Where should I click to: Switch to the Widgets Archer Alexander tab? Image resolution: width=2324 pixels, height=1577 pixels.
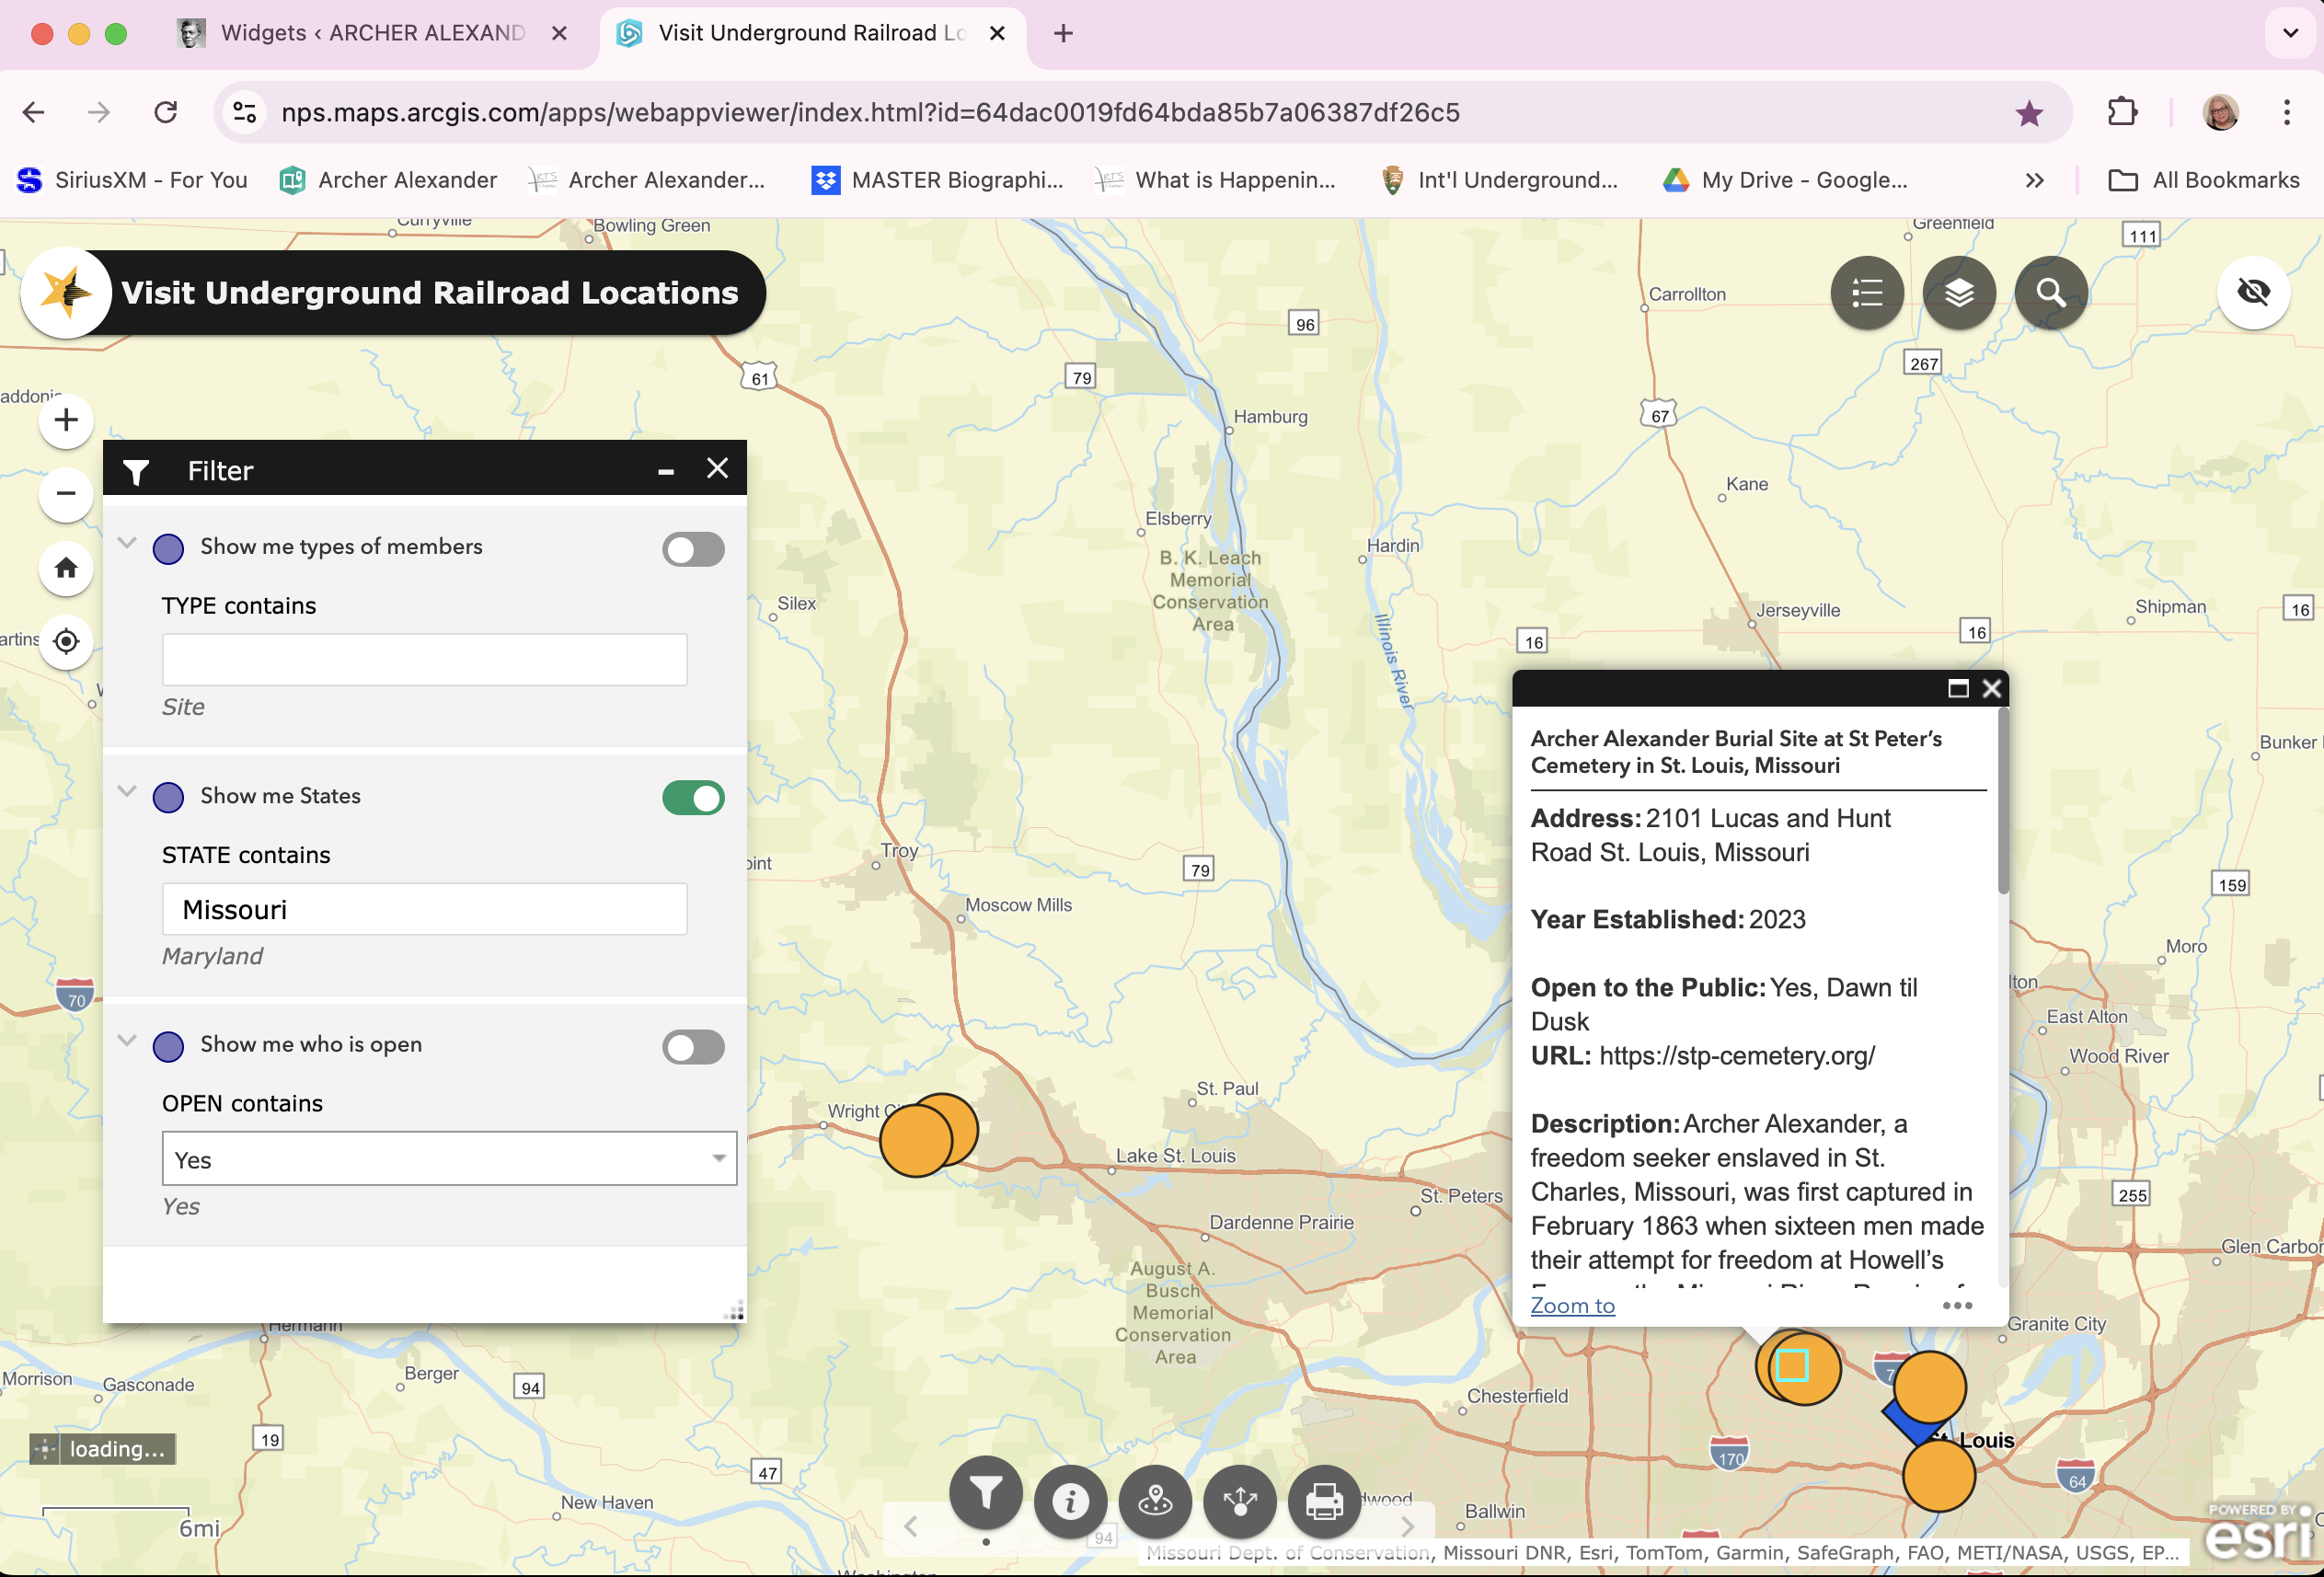(371, 33)
